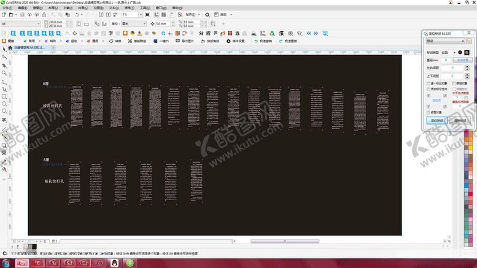Click the 分 plugin icon
This screenshot has height=268, width=477.
tap(201, 34)
